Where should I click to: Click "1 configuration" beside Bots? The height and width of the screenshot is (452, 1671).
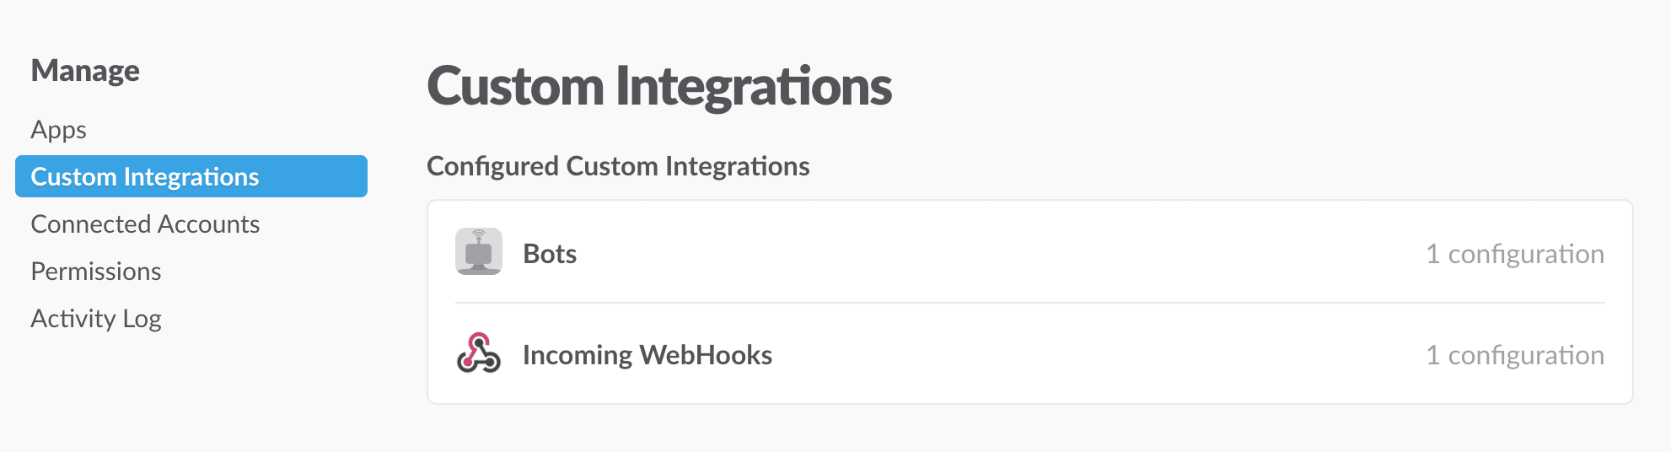(x=1514, y=254)
